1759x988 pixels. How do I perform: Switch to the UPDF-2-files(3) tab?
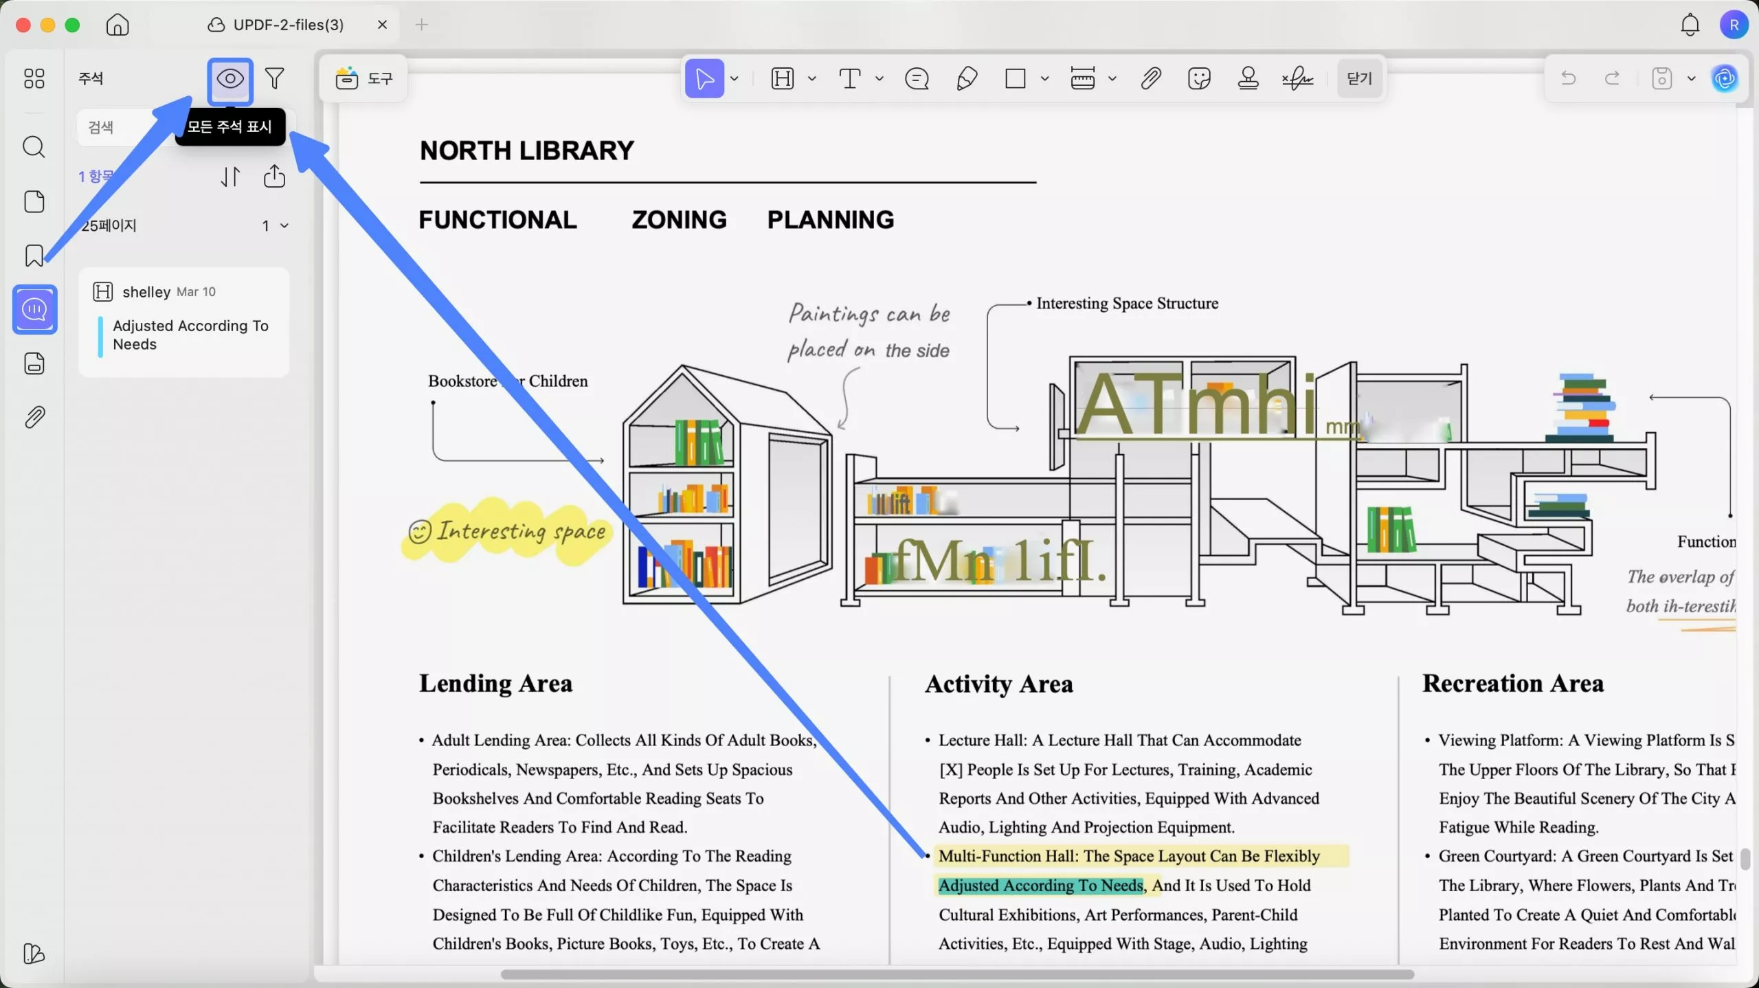289,25
